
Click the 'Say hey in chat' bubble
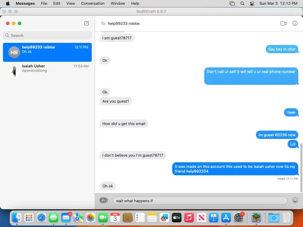(282, 49)
